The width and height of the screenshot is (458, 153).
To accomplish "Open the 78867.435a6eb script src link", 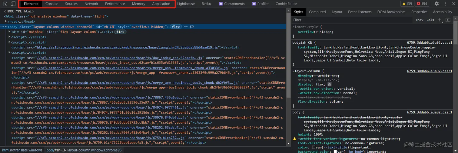I will click(112, 98).
